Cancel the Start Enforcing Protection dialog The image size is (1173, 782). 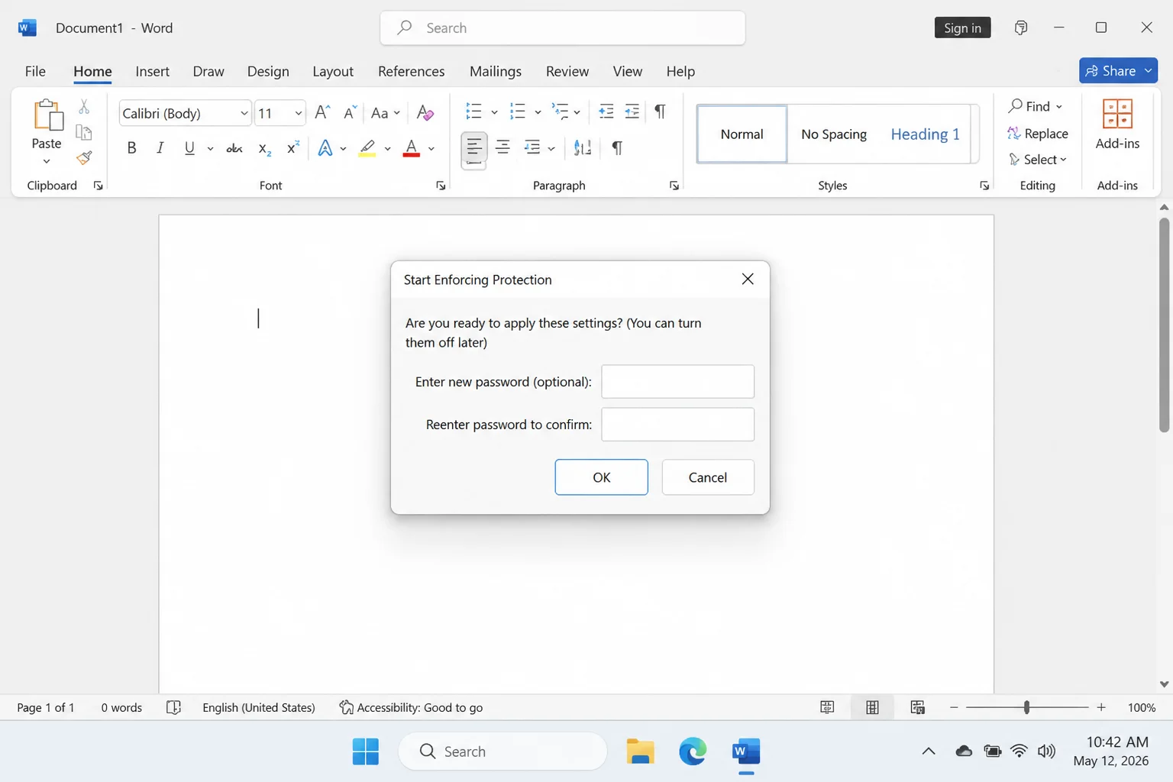(x=708, y=477)
